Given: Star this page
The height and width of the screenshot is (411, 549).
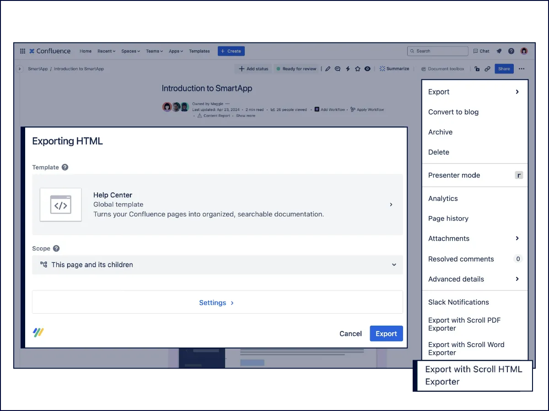Looking at the screenshot, I should point(358,69).
